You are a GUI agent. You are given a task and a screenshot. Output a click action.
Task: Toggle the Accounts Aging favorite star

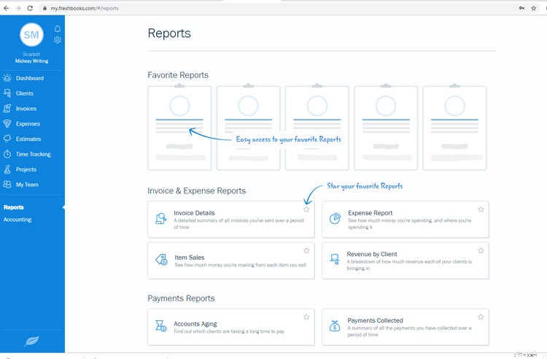pyautogui.click(x=306, y=317)
